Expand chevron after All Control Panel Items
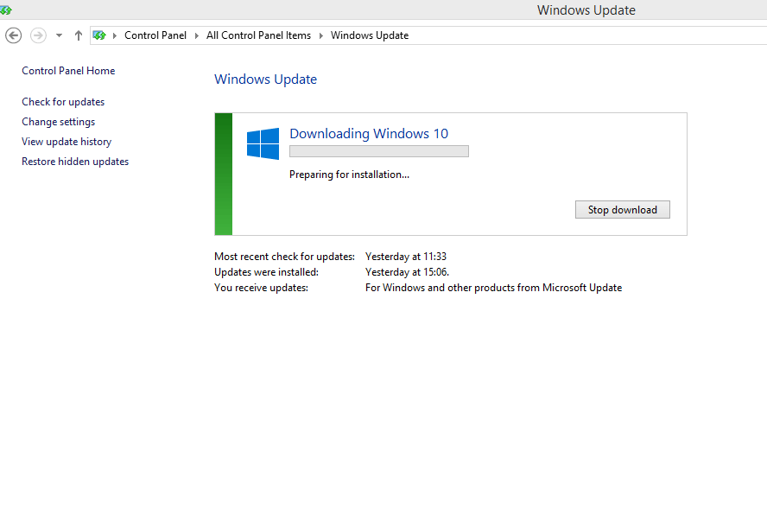767x521 pixels. (x=320, y=35)
